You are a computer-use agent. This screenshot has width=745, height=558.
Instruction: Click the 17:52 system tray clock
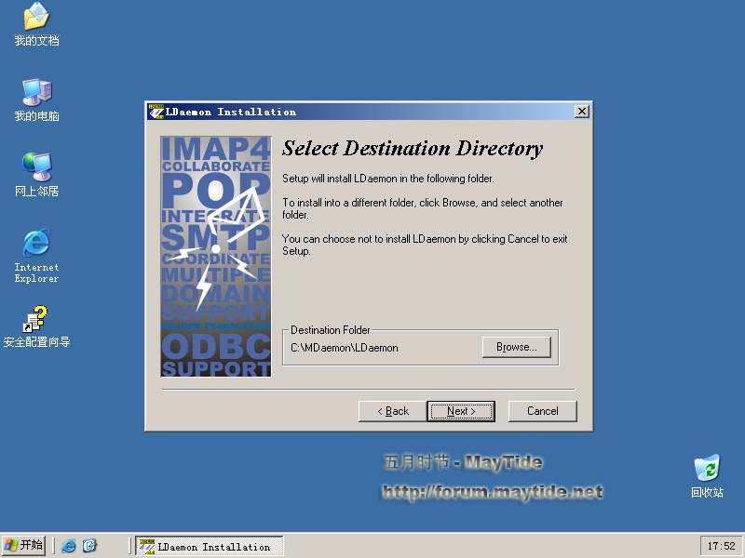click(721, 547)
